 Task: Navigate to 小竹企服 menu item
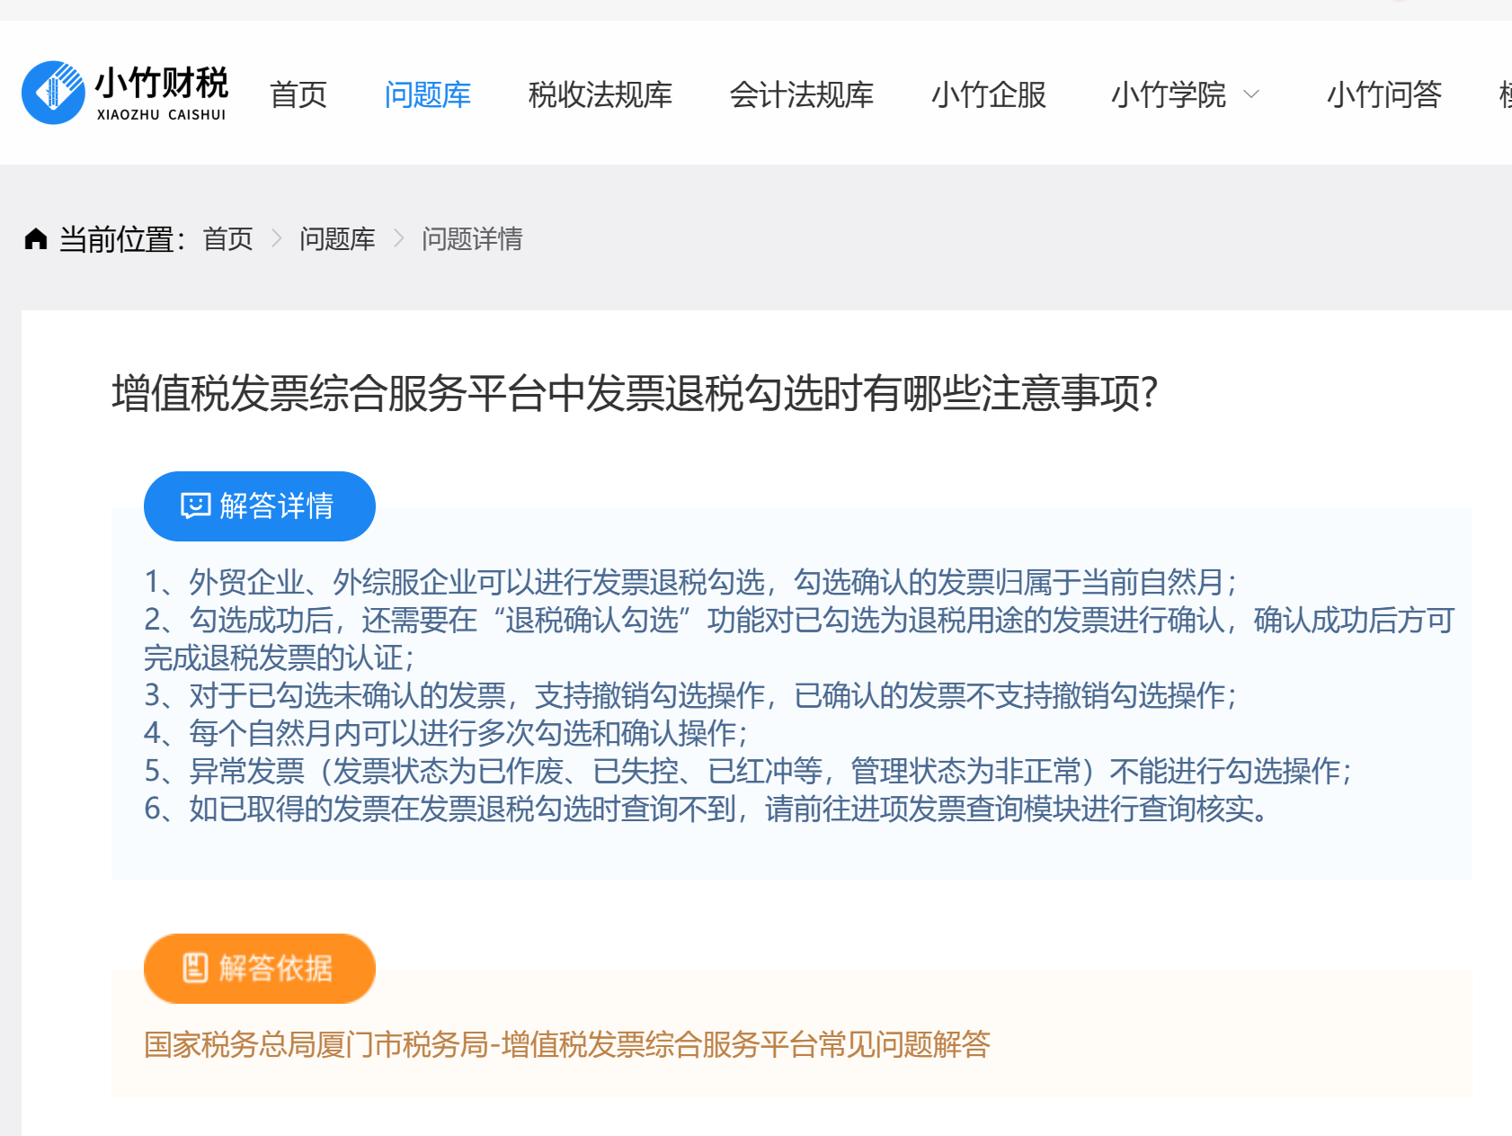click(989, 94)
